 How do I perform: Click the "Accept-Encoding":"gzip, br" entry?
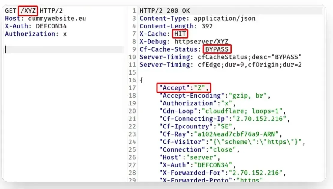pyautogui.click(x=215, y=96)
